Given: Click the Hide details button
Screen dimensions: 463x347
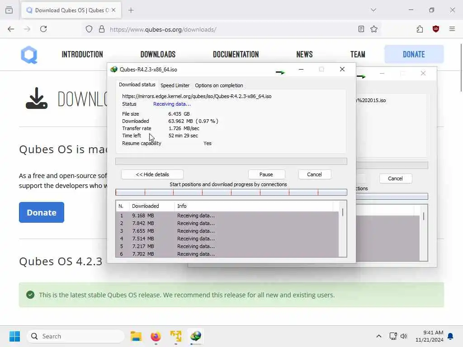Looking at the screenshot, I should tap(152, 174).
